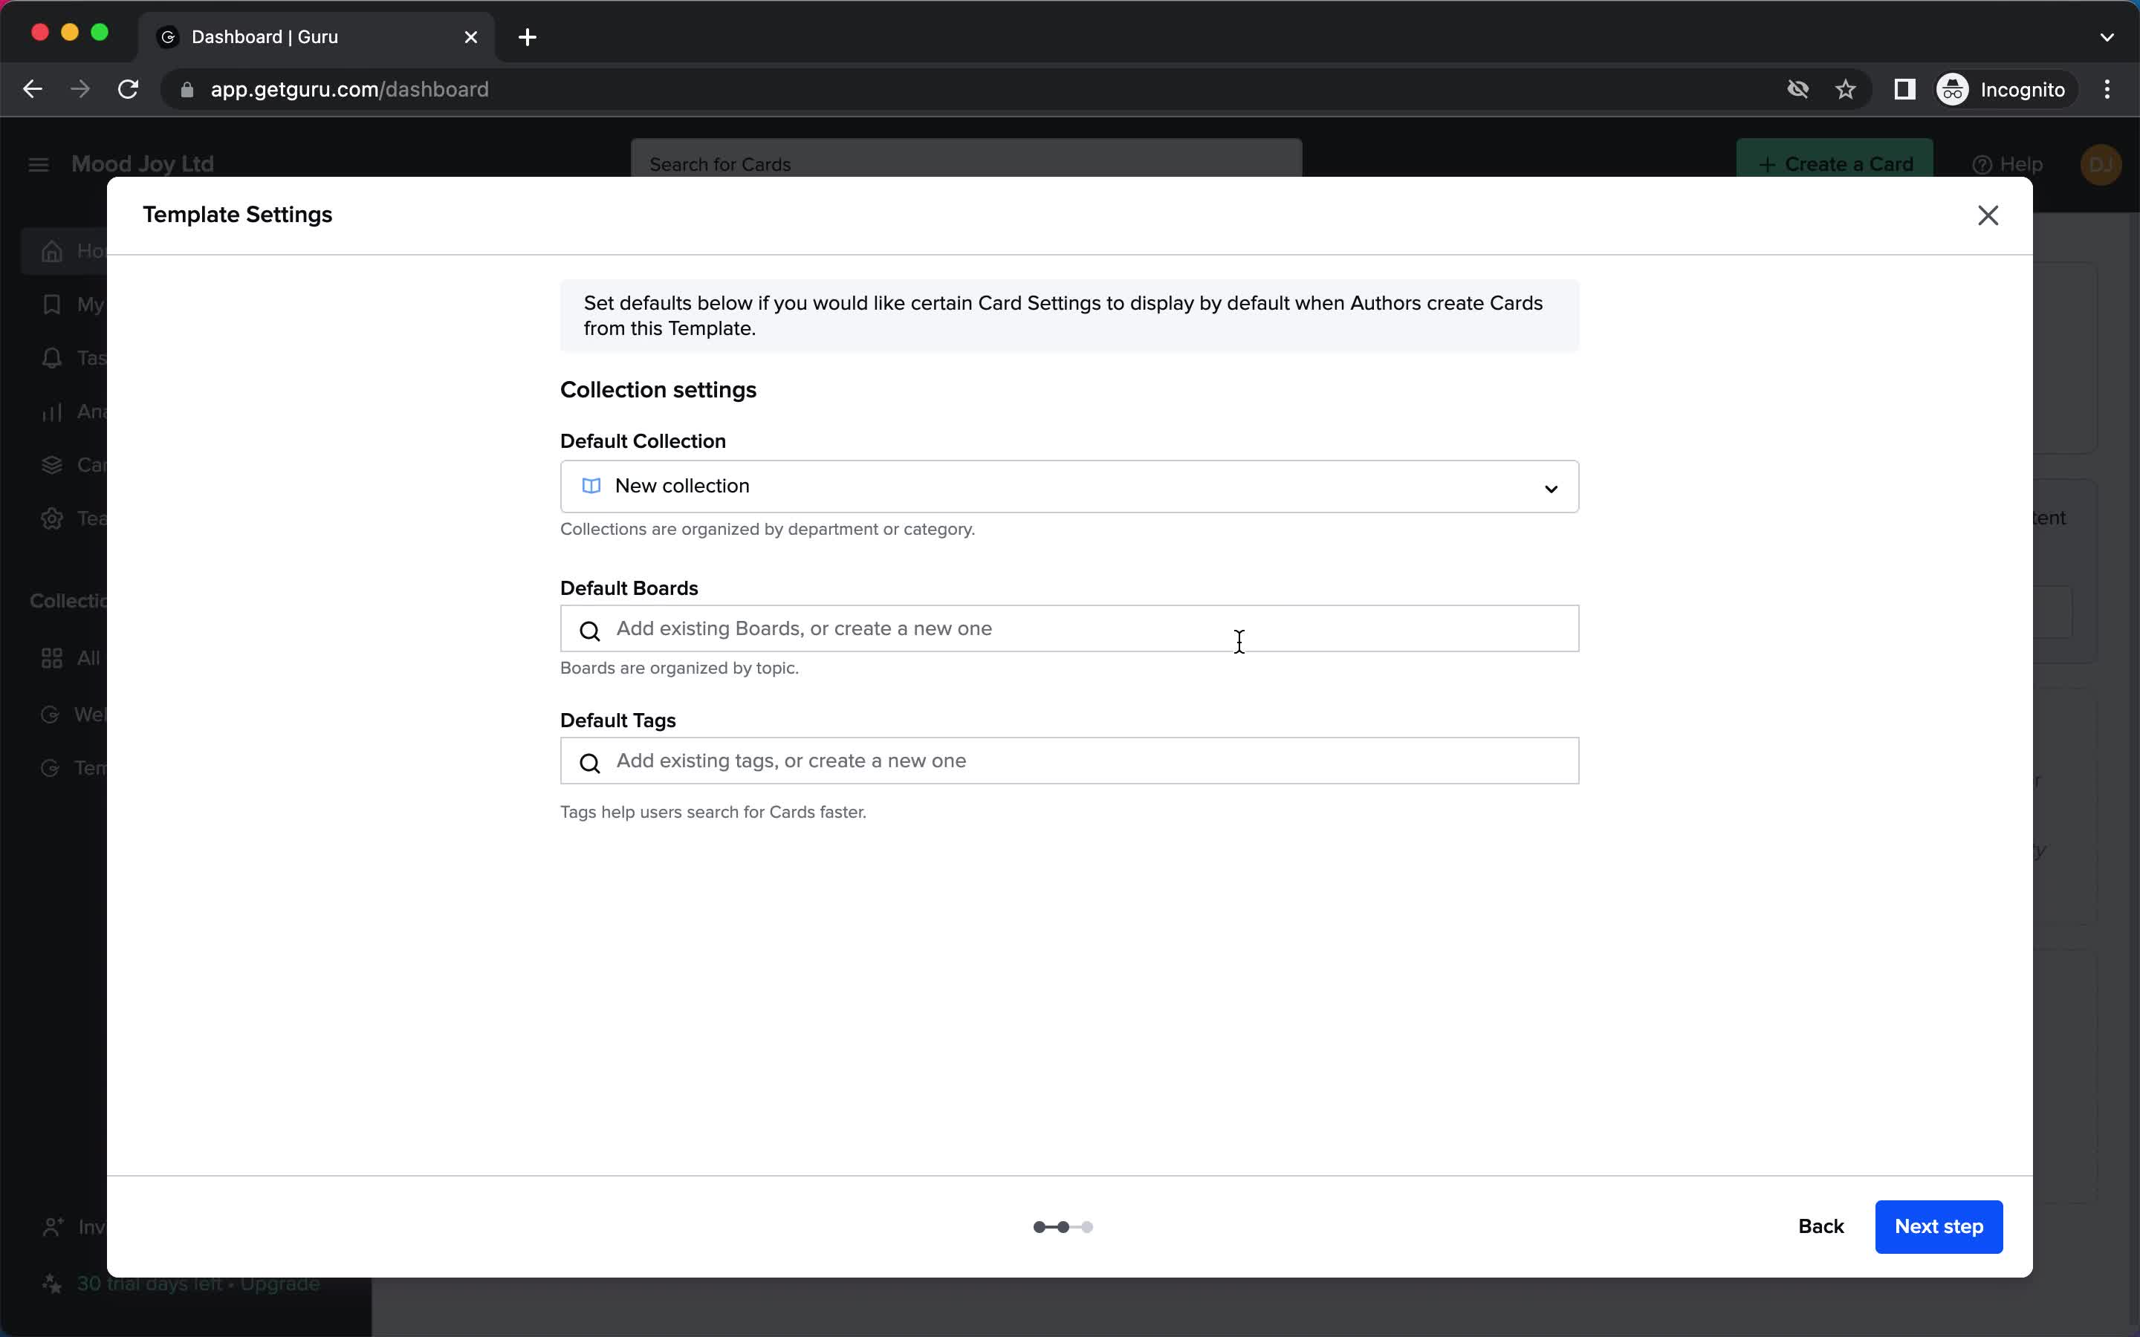The width and height of the screenshot is (2140, 1337).
Task: Close the Dashboard | Guru tab
Action: click(471, 37)
